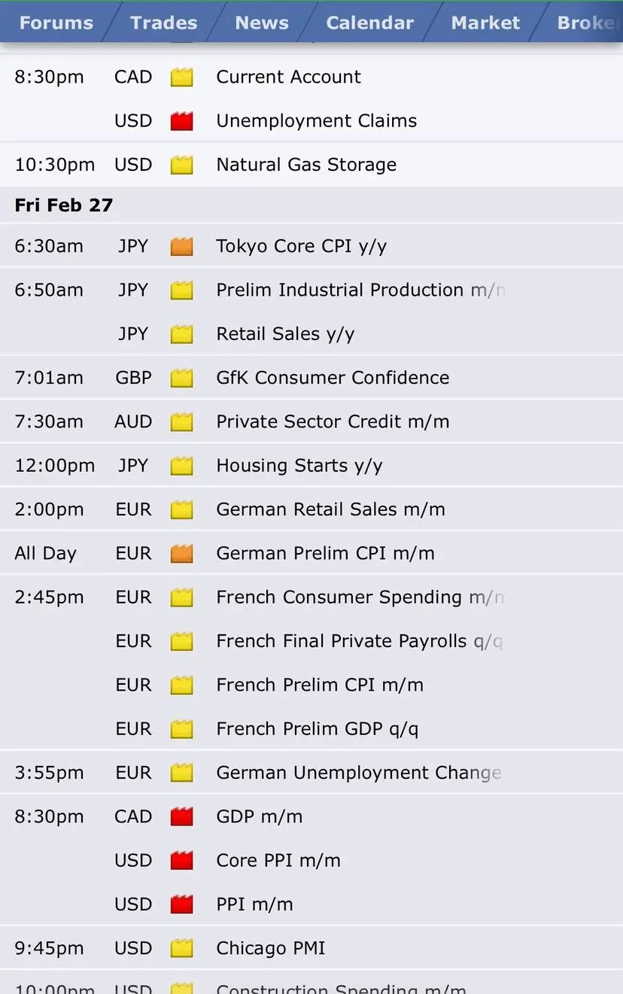
Task: Open the Private Sector Credit m/m event
Action: (x=333, y=421)
